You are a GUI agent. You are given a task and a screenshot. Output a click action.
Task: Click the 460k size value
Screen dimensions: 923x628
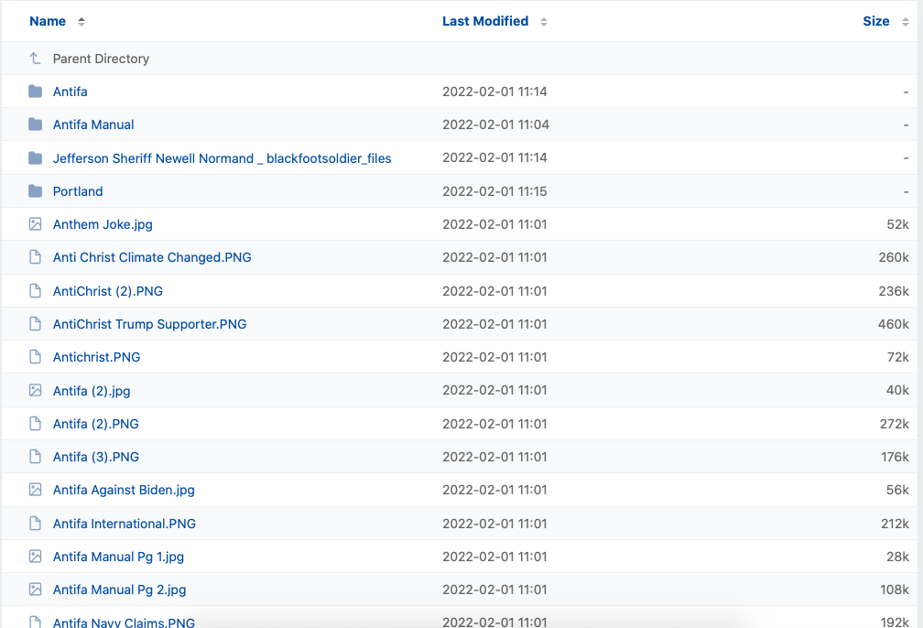click(894, 324)
